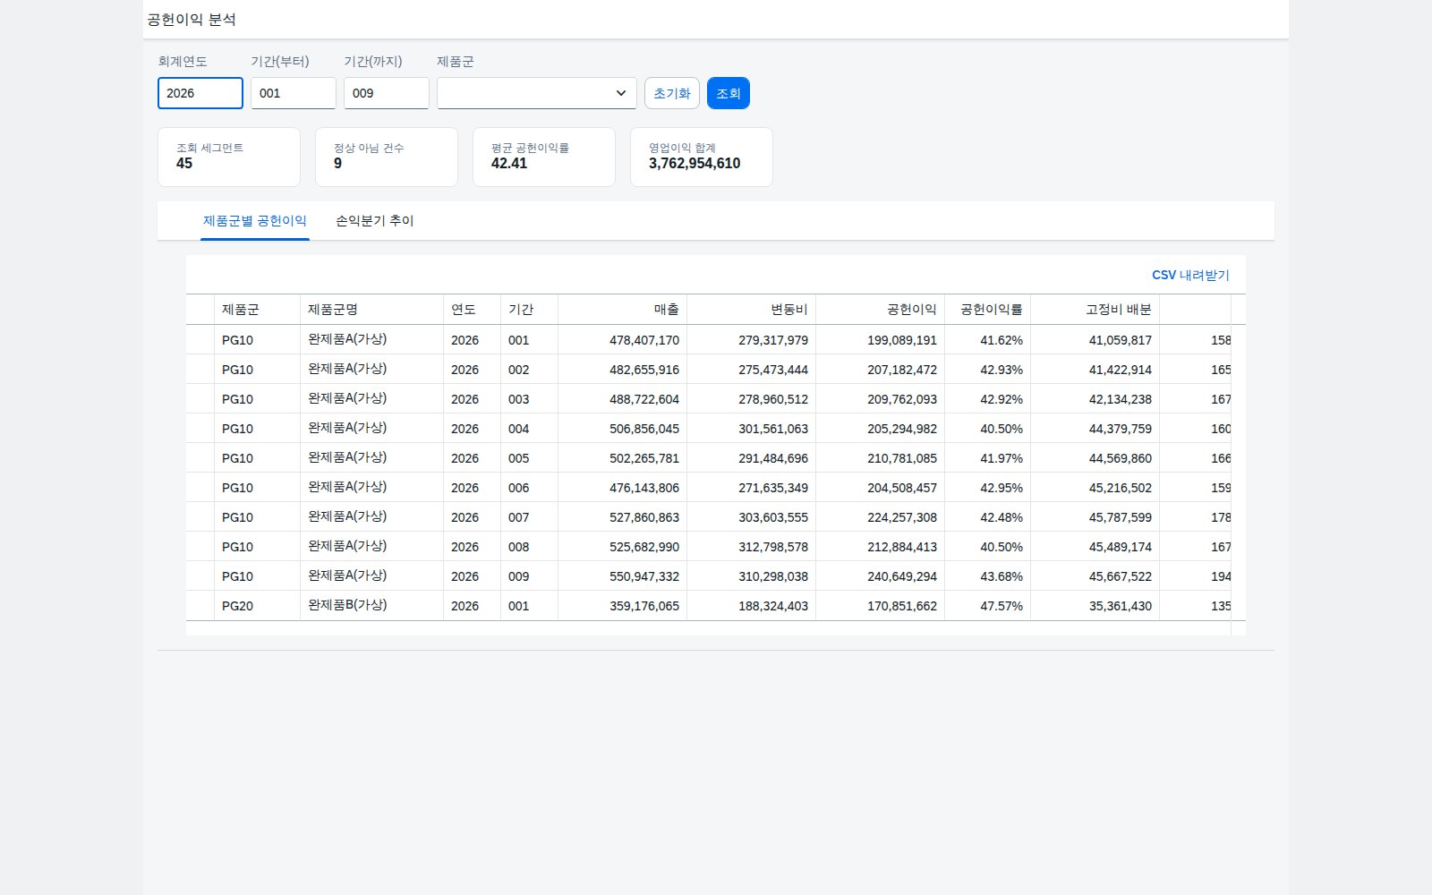Select margin rate cell 42.92%

pyautogui.click(x=988, y=399)
